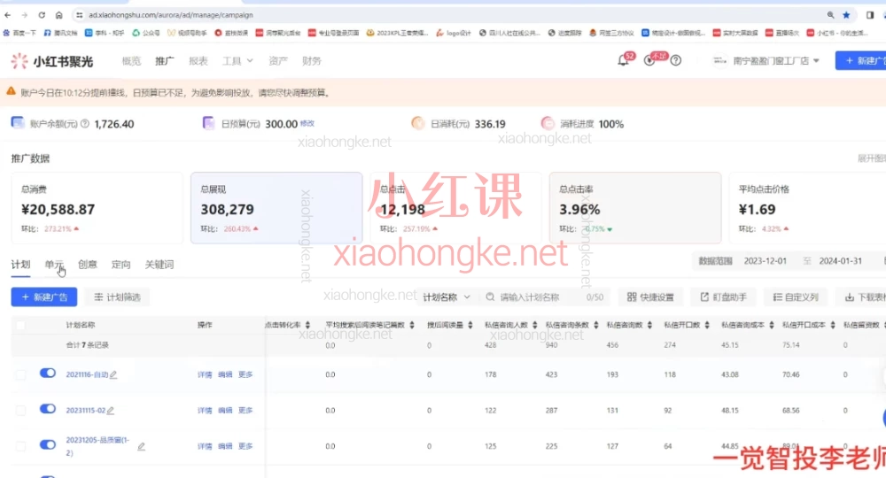Sort by 点击转化率 column arrows

[307, 325]
